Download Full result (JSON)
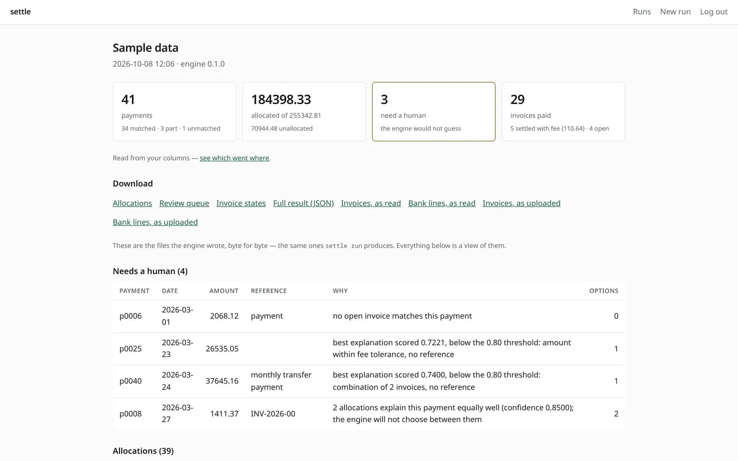This screenshot has width=738, height=461. tap(304, 203)
